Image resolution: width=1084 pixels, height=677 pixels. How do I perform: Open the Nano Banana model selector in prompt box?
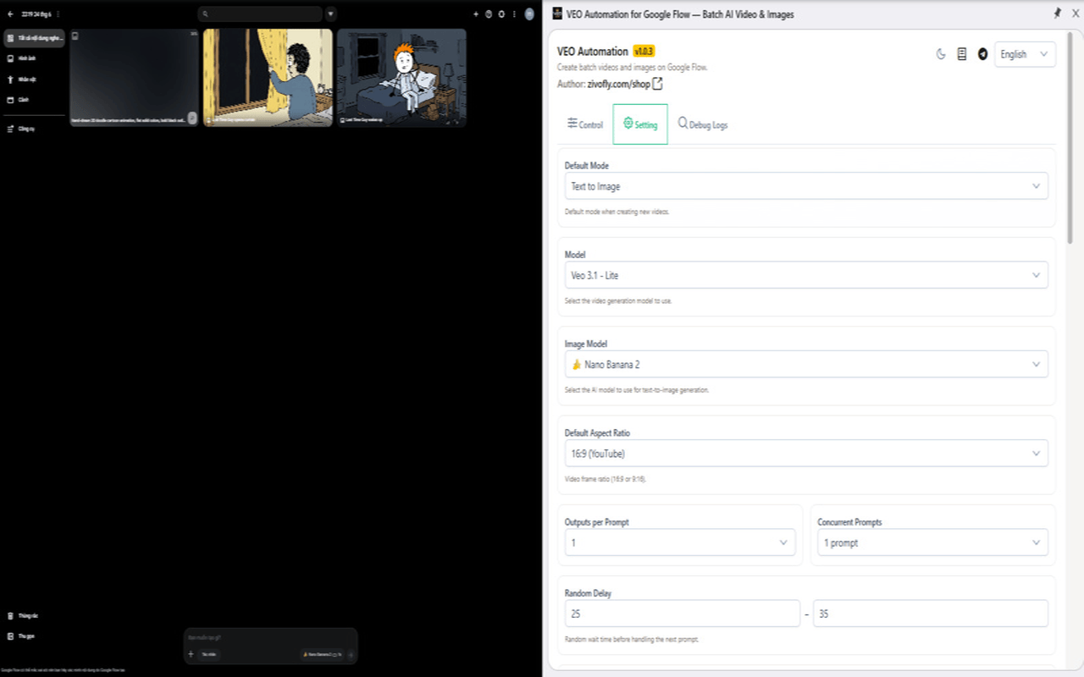click(323, 654)
